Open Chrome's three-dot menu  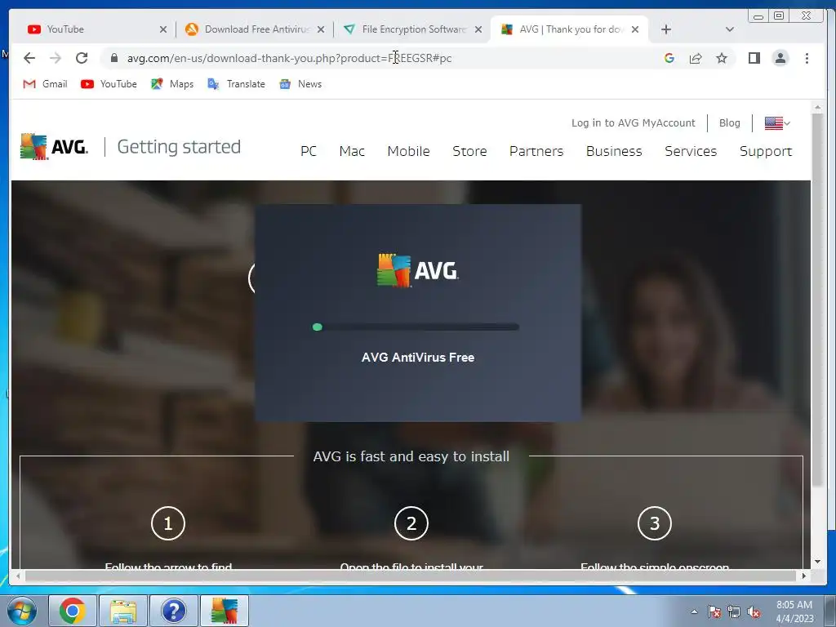coord(807,58)
